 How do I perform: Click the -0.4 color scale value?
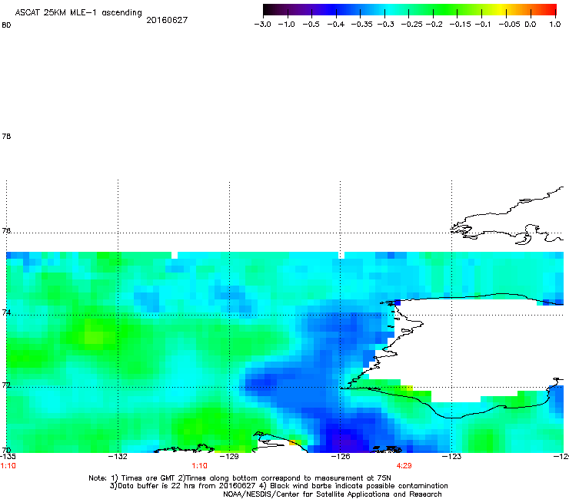336,25
